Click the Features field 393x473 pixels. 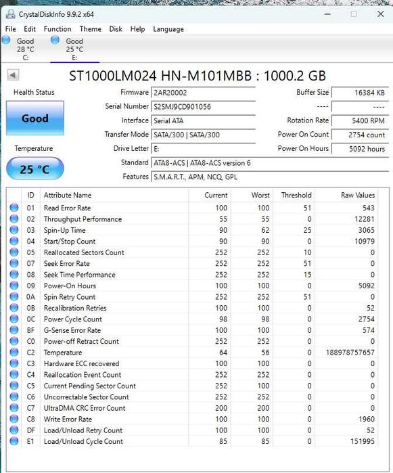pos(270,177)
